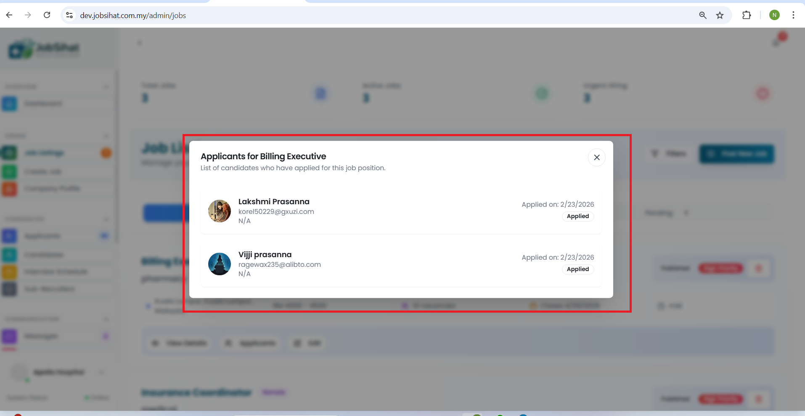
Task: Click the Applied badge for Lakshmi Prasanna
Action: (x=578, y=216)
